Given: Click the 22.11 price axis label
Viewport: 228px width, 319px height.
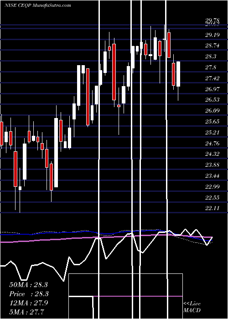Looking at the screenshot, I should tap(212, 208).
